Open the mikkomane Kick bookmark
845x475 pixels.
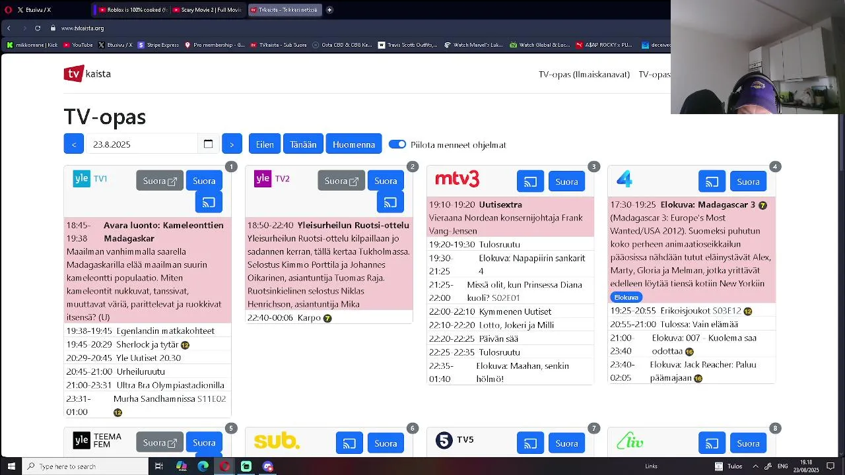[32, 45]
